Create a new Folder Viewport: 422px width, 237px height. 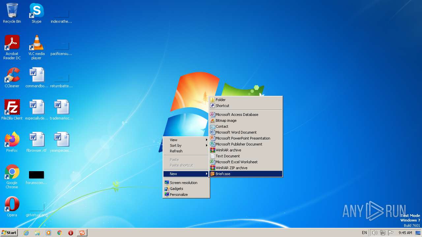point(246,100)
